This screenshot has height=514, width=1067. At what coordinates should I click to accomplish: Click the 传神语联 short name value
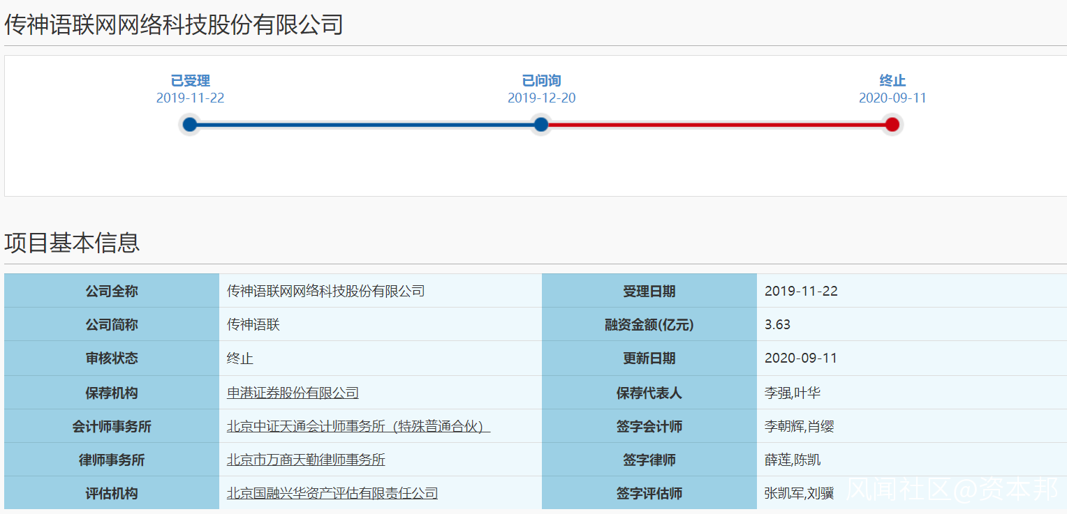253,324
